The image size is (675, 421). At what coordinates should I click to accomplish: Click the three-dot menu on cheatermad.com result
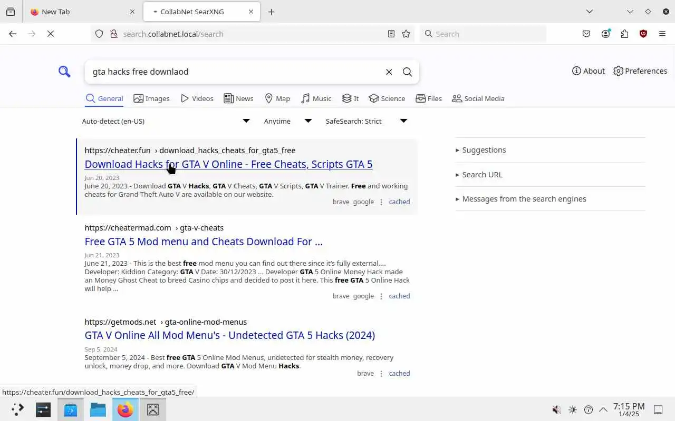coord(381,296)
